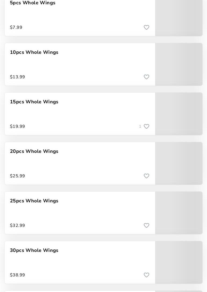Toggle like on 15pcs Whole Wings
Screen dimensions: 207x292
(x=147, y=126)
